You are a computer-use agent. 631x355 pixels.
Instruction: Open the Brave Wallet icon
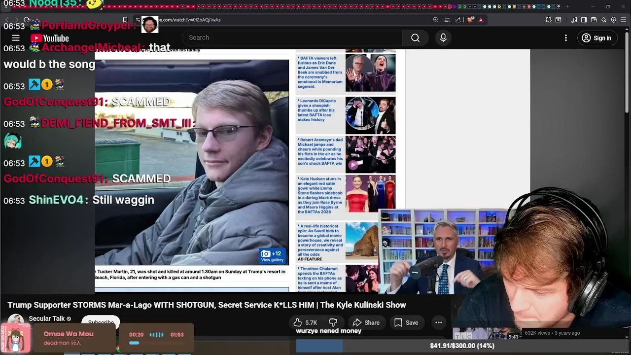click(x=594, y=20)
